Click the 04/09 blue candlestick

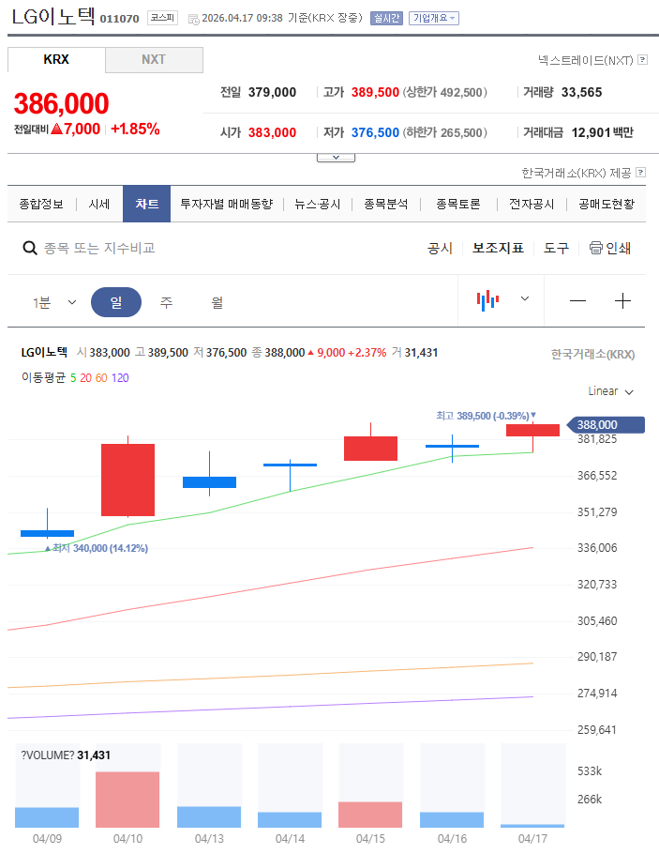point(48,533)
